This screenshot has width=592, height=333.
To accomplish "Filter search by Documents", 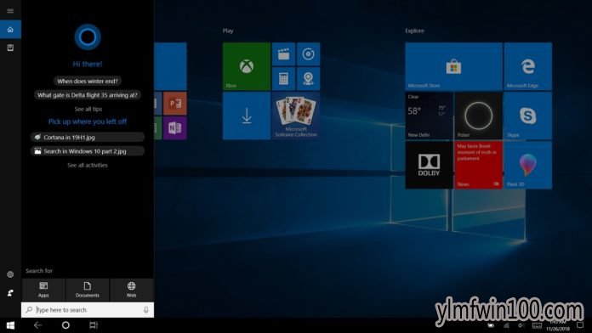I will tap(88, 290).
